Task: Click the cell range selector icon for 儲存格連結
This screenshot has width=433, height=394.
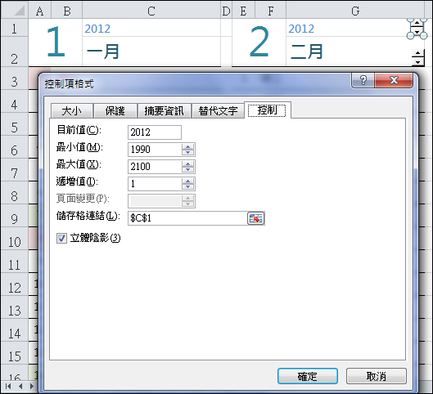Action: pos(255,218)
